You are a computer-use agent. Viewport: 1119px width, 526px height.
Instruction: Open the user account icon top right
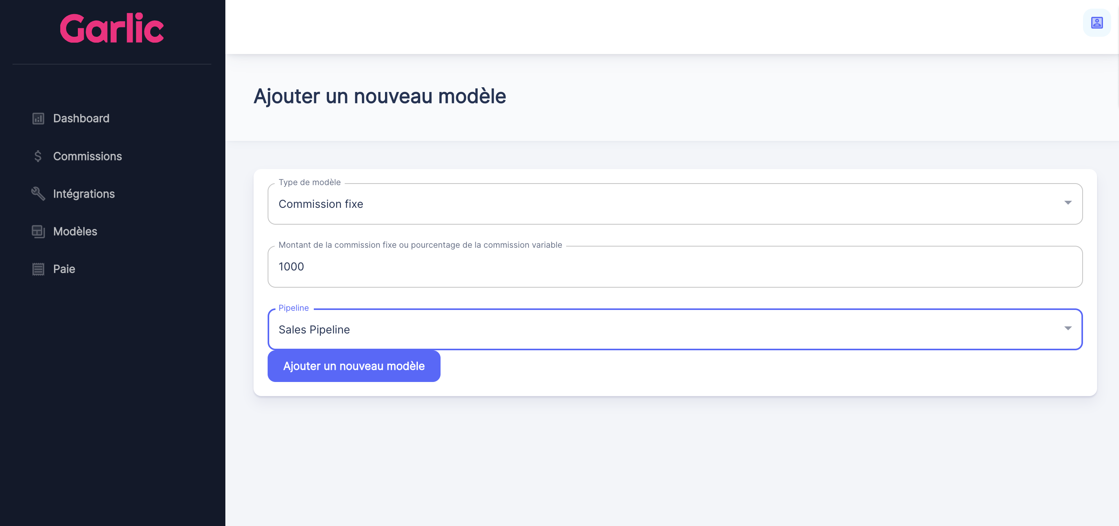tap(1096, 23)
